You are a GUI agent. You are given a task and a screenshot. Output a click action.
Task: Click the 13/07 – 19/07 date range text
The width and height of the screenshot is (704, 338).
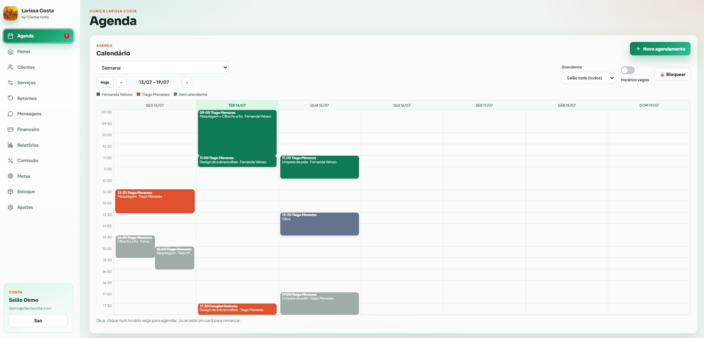click(154, 82)
